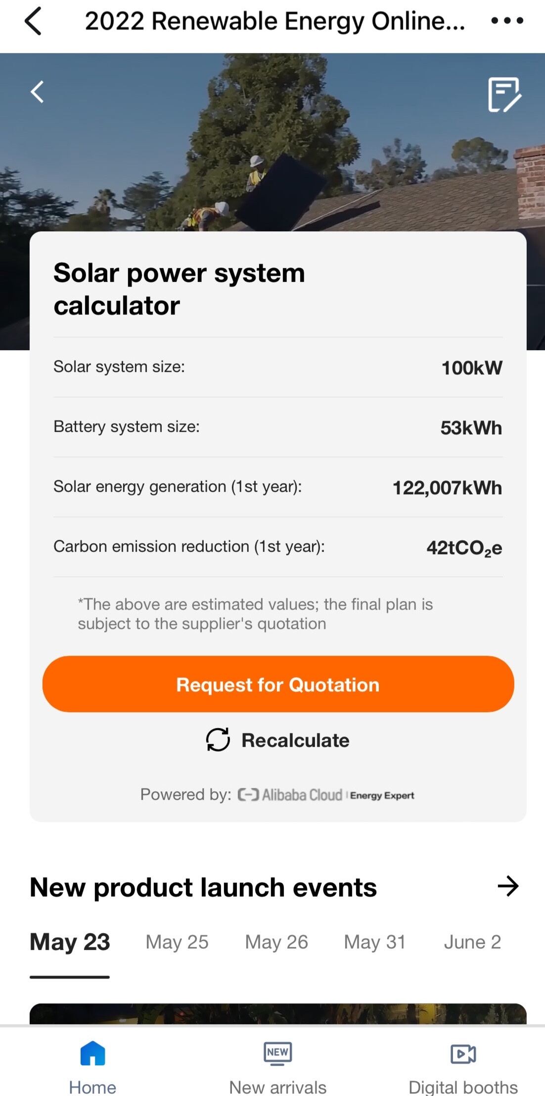Tap the New product launch events heading
The image size is (545, 1096).
pos(203,887)
